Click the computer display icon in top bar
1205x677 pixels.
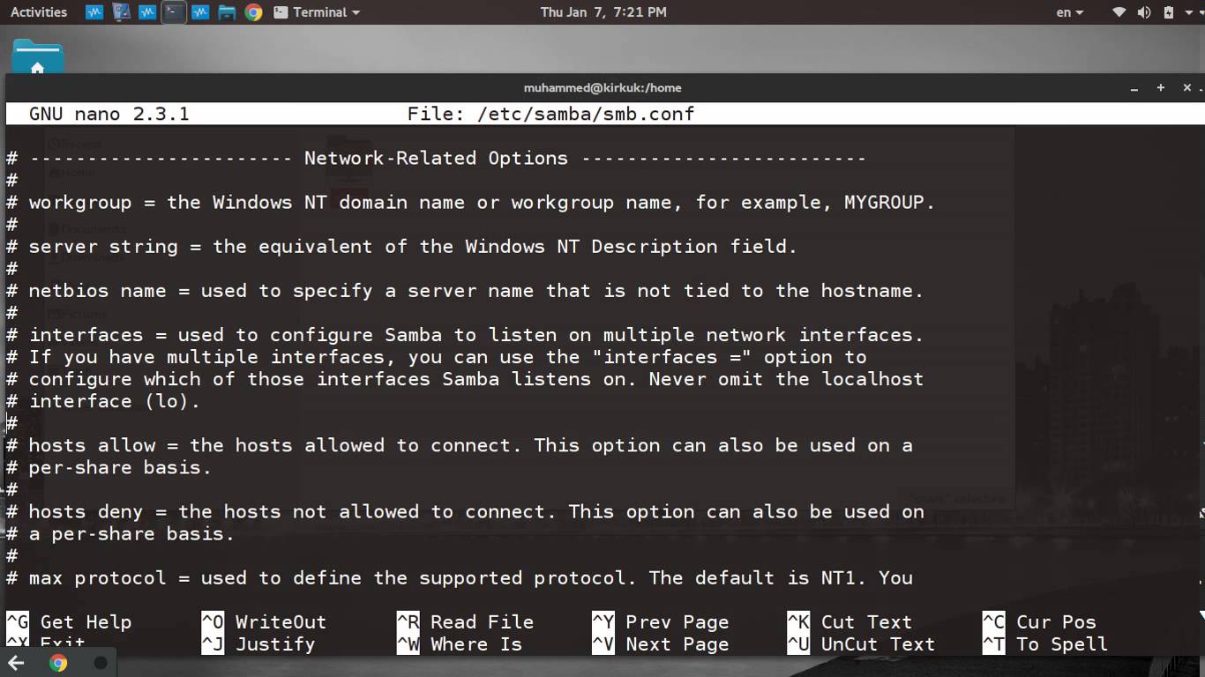click(x=122, y=12)
